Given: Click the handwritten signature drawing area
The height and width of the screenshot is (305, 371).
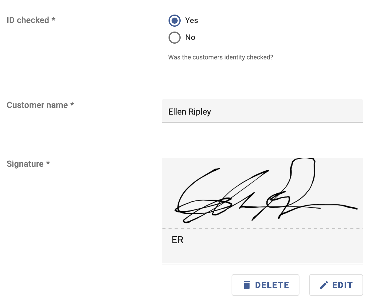Looking at the screenshot, I should tap(262, 193).
